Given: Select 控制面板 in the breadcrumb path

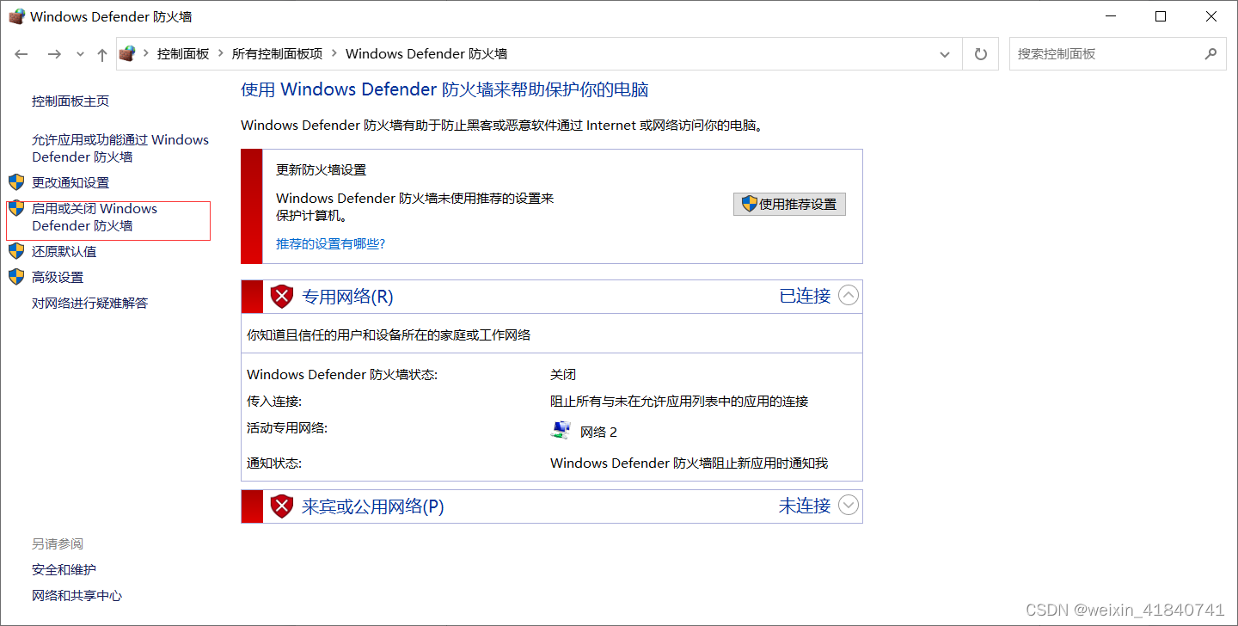Looking at the screenshot, I should pos(183,53).
